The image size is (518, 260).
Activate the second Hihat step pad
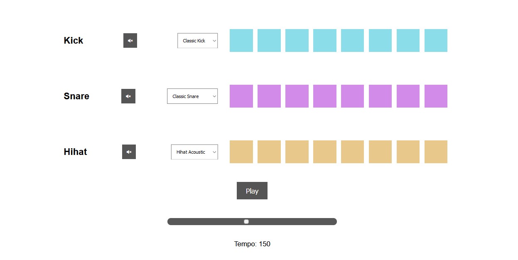269,152
